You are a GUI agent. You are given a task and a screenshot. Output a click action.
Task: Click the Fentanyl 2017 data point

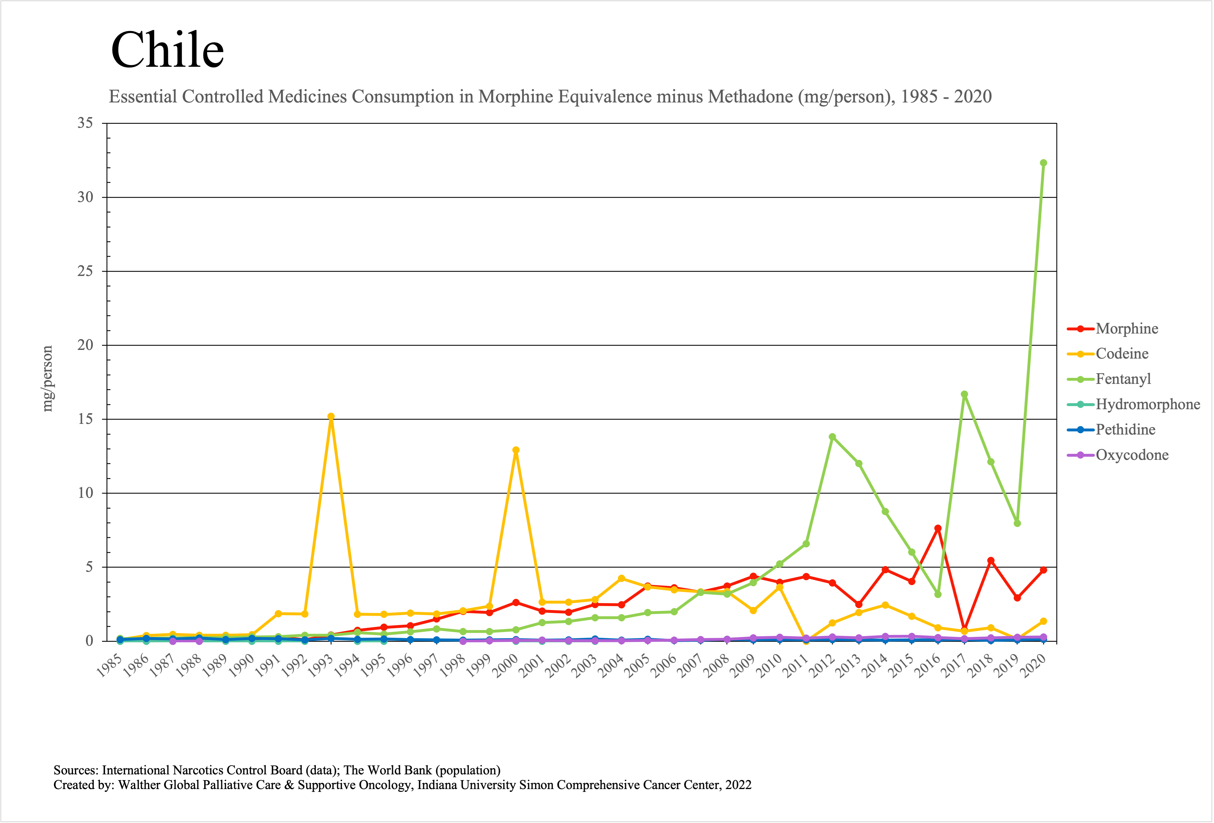[x=964, y=395]
